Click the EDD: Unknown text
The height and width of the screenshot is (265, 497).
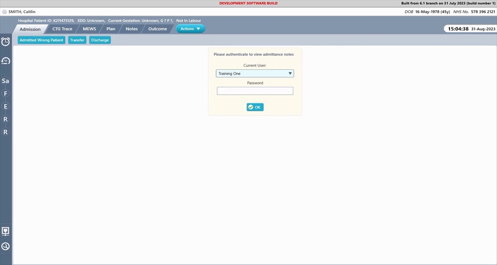click(91, 20)
